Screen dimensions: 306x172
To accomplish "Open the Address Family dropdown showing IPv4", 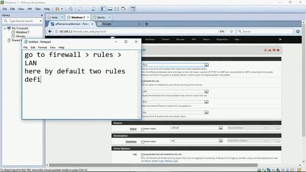I will point(175,102).
